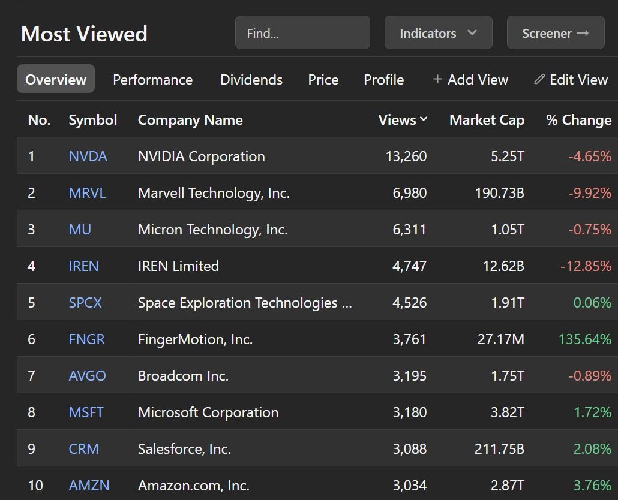618x500 pixels.
Task: Open the NVDA ticker link
Action: (88, 156)
